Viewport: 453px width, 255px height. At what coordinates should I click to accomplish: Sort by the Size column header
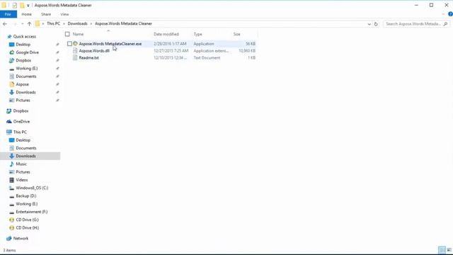point(237,34)
